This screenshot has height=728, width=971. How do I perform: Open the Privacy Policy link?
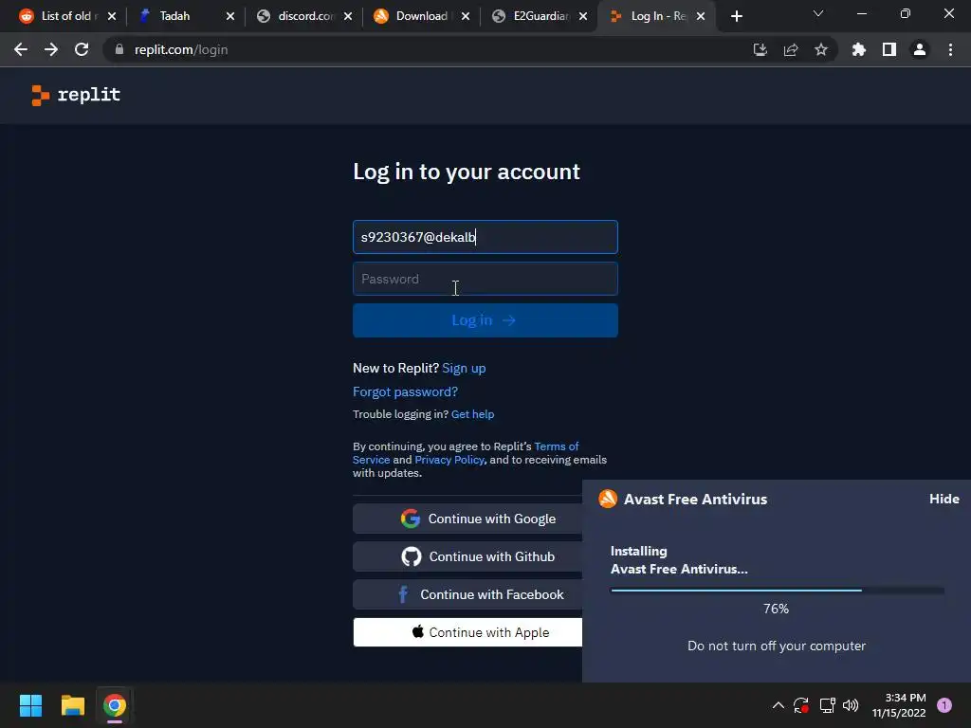pos(449,460)
